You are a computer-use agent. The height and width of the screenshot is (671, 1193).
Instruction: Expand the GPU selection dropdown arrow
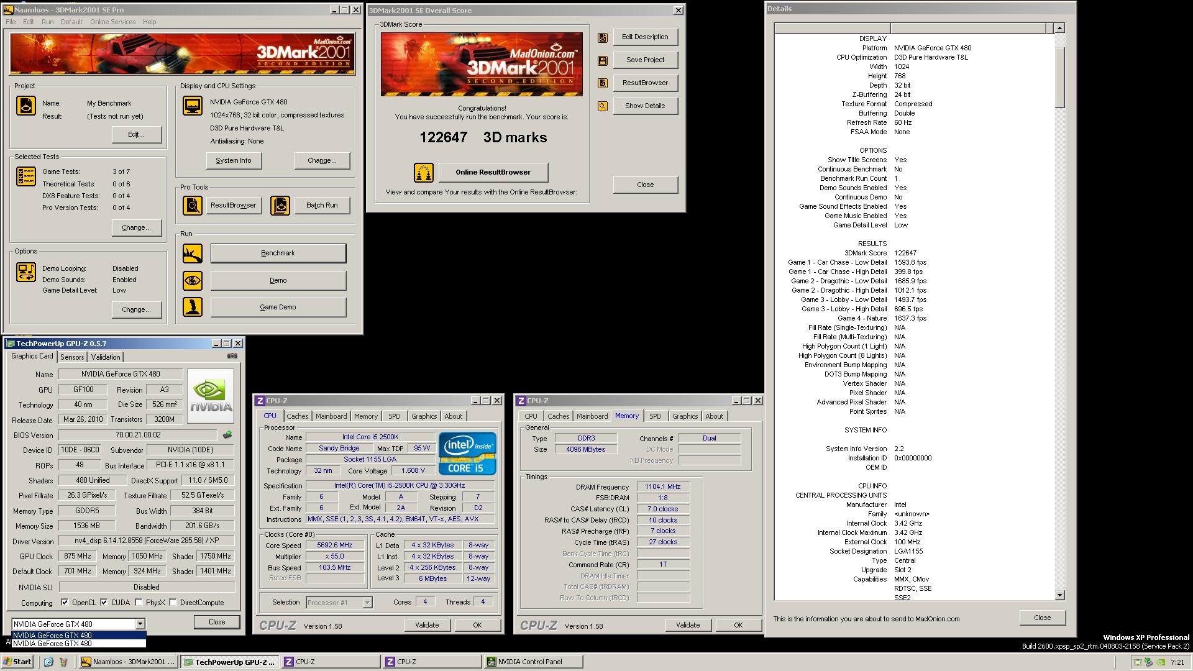[x=140, y=624]
